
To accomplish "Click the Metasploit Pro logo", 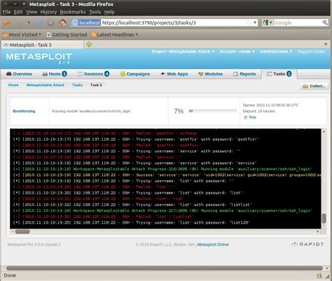I will (x=39, y=58).
